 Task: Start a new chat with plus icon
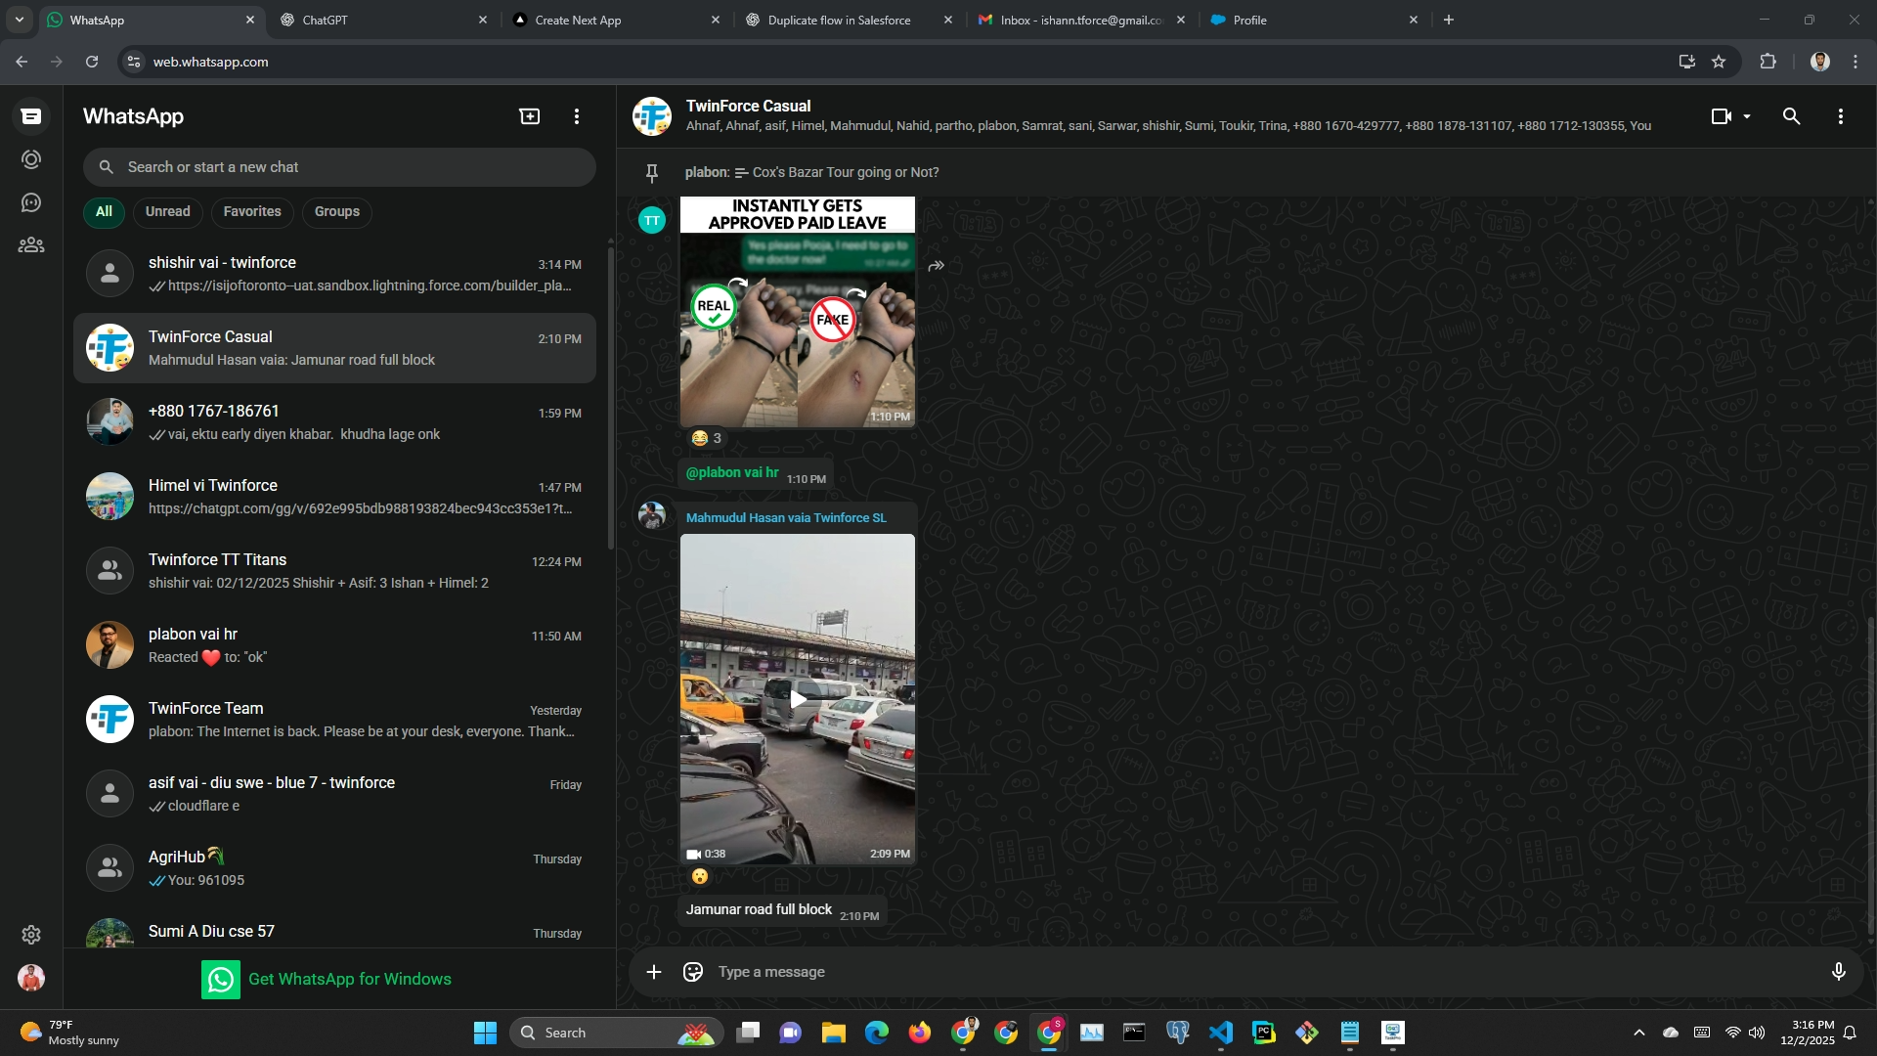[x=529, y=116]
